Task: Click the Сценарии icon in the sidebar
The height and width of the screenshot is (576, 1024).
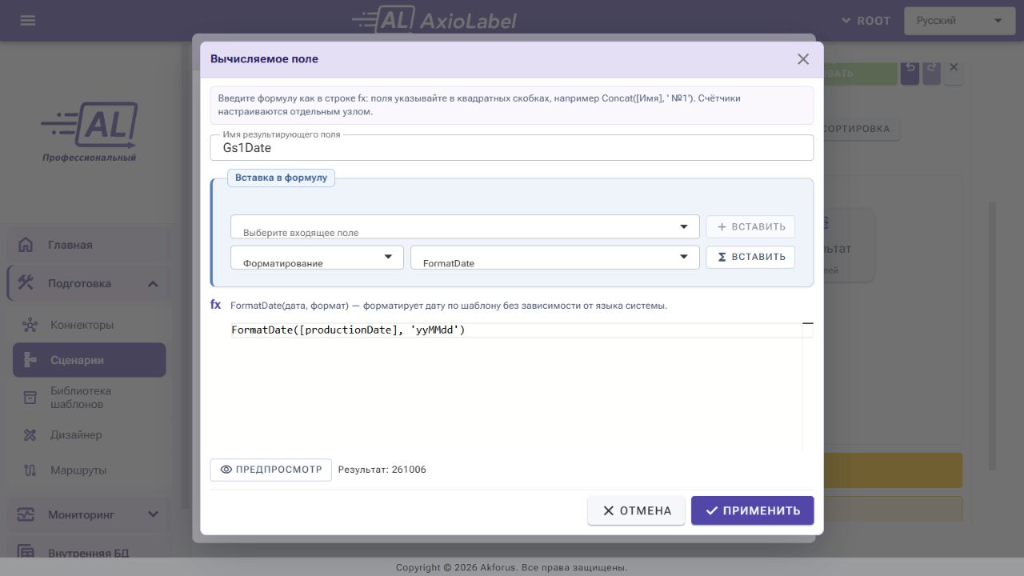Action: tap(30, 360)
